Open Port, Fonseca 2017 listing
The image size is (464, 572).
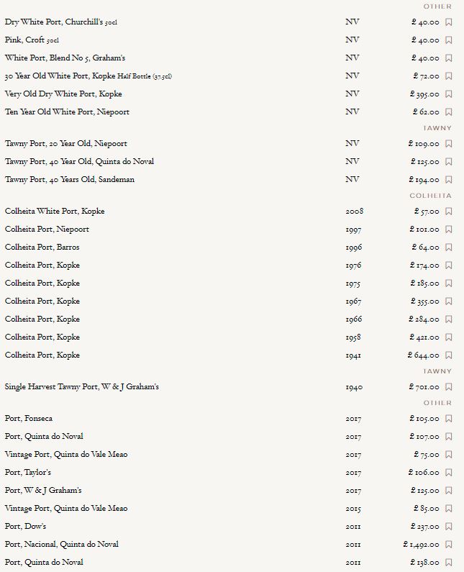coord(29,419)
